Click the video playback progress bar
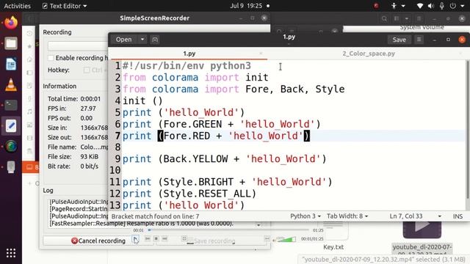The width and height of the screenshot is (470, 264). [228, 230]
